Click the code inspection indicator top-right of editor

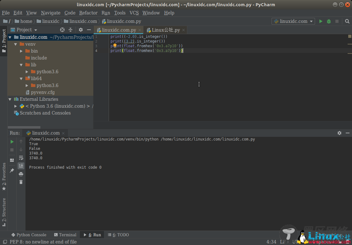pyautogui.click(x=350, y=36)
